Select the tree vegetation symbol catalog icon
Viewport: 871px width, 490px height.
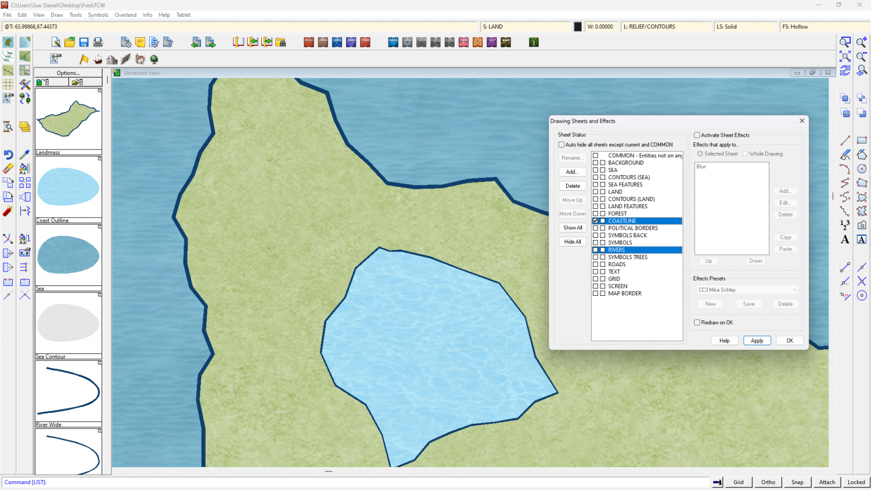tap(154, 59)
